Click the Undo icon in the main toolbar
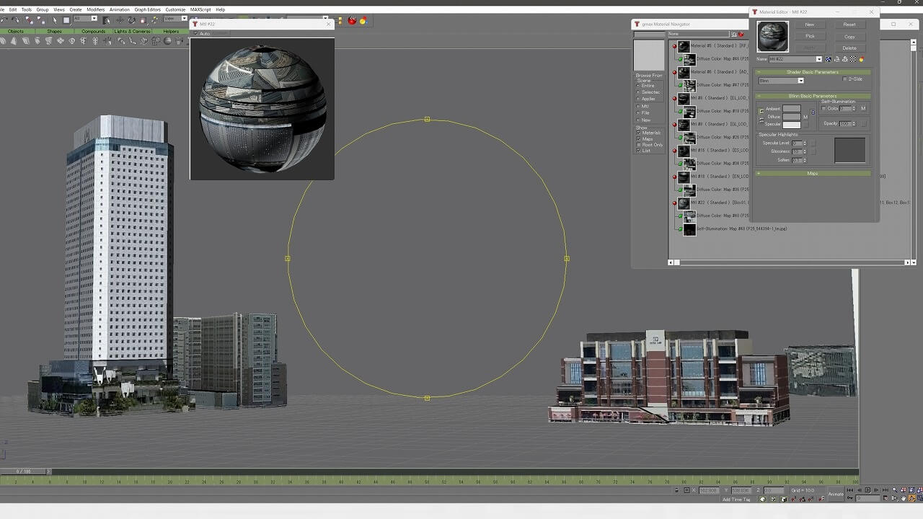Viewport: 923px width, 519px height. pyautogui.click(x=5, y=20)
